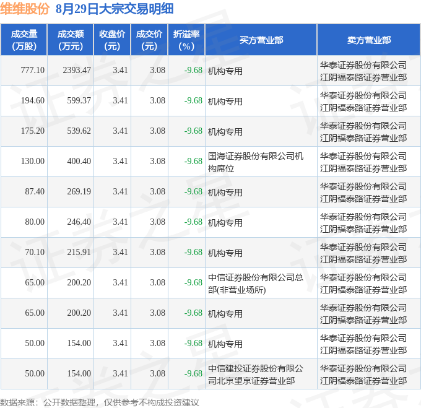The width and height of the screenshot is (421, 408).
Task: Click buyer 国海证券股份有限公司机构席位
Action: 256,162
